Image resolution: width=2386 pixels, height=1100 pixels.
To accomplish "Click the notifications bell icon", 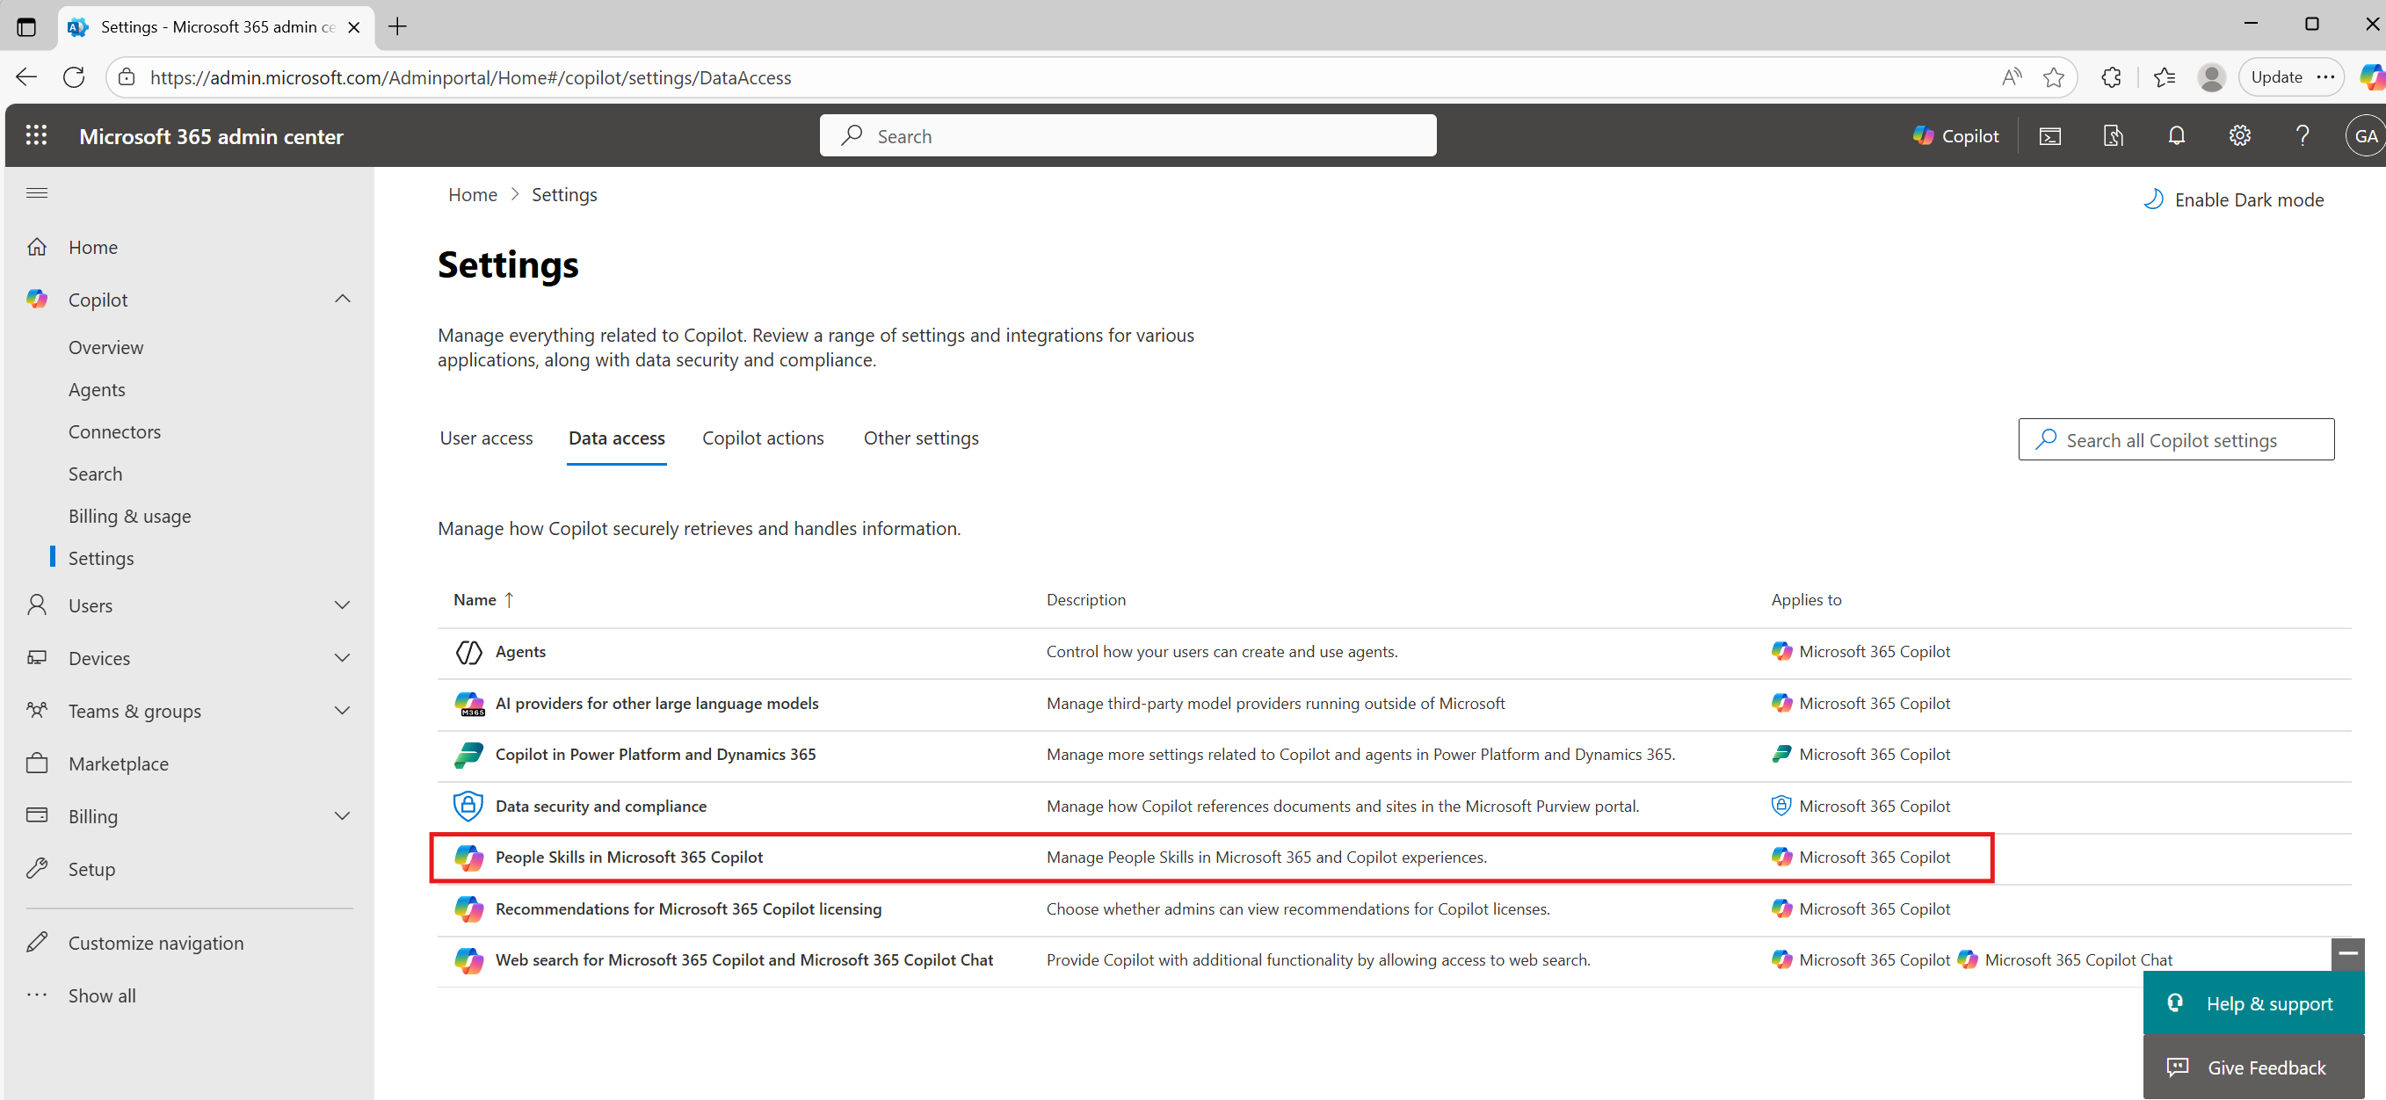I will pyautogui.click(x=2176, y=136).
